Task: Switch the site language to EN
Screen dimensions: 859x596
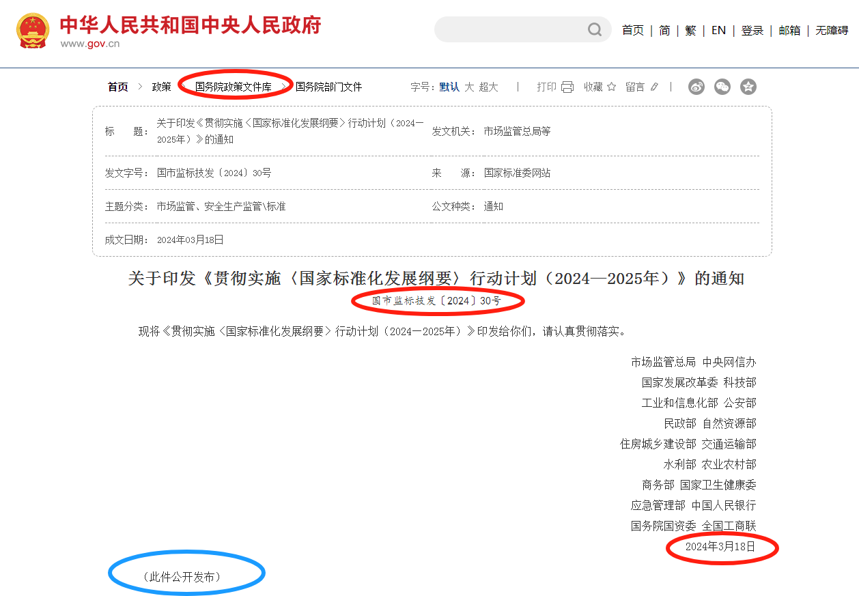Action: [718, 30]
